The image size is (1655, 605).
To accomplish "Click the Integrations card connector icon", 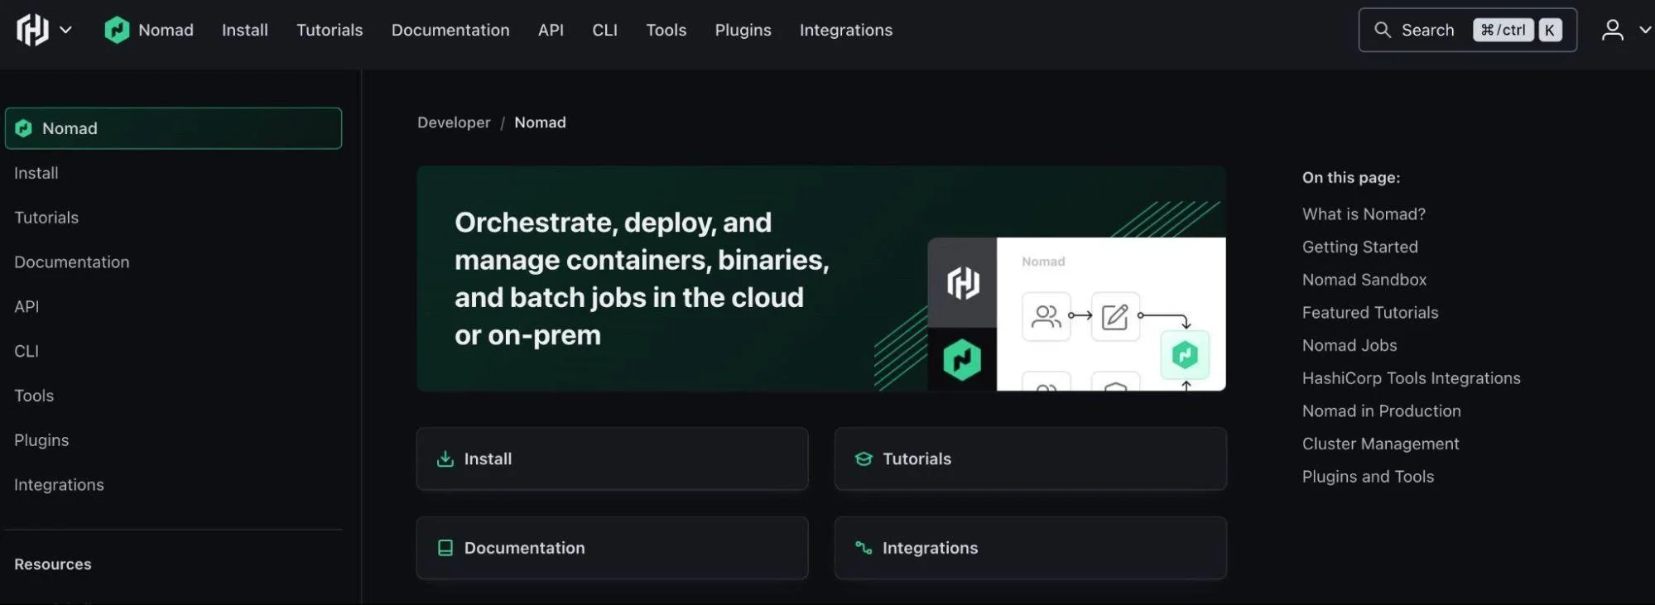I will 864,548.
